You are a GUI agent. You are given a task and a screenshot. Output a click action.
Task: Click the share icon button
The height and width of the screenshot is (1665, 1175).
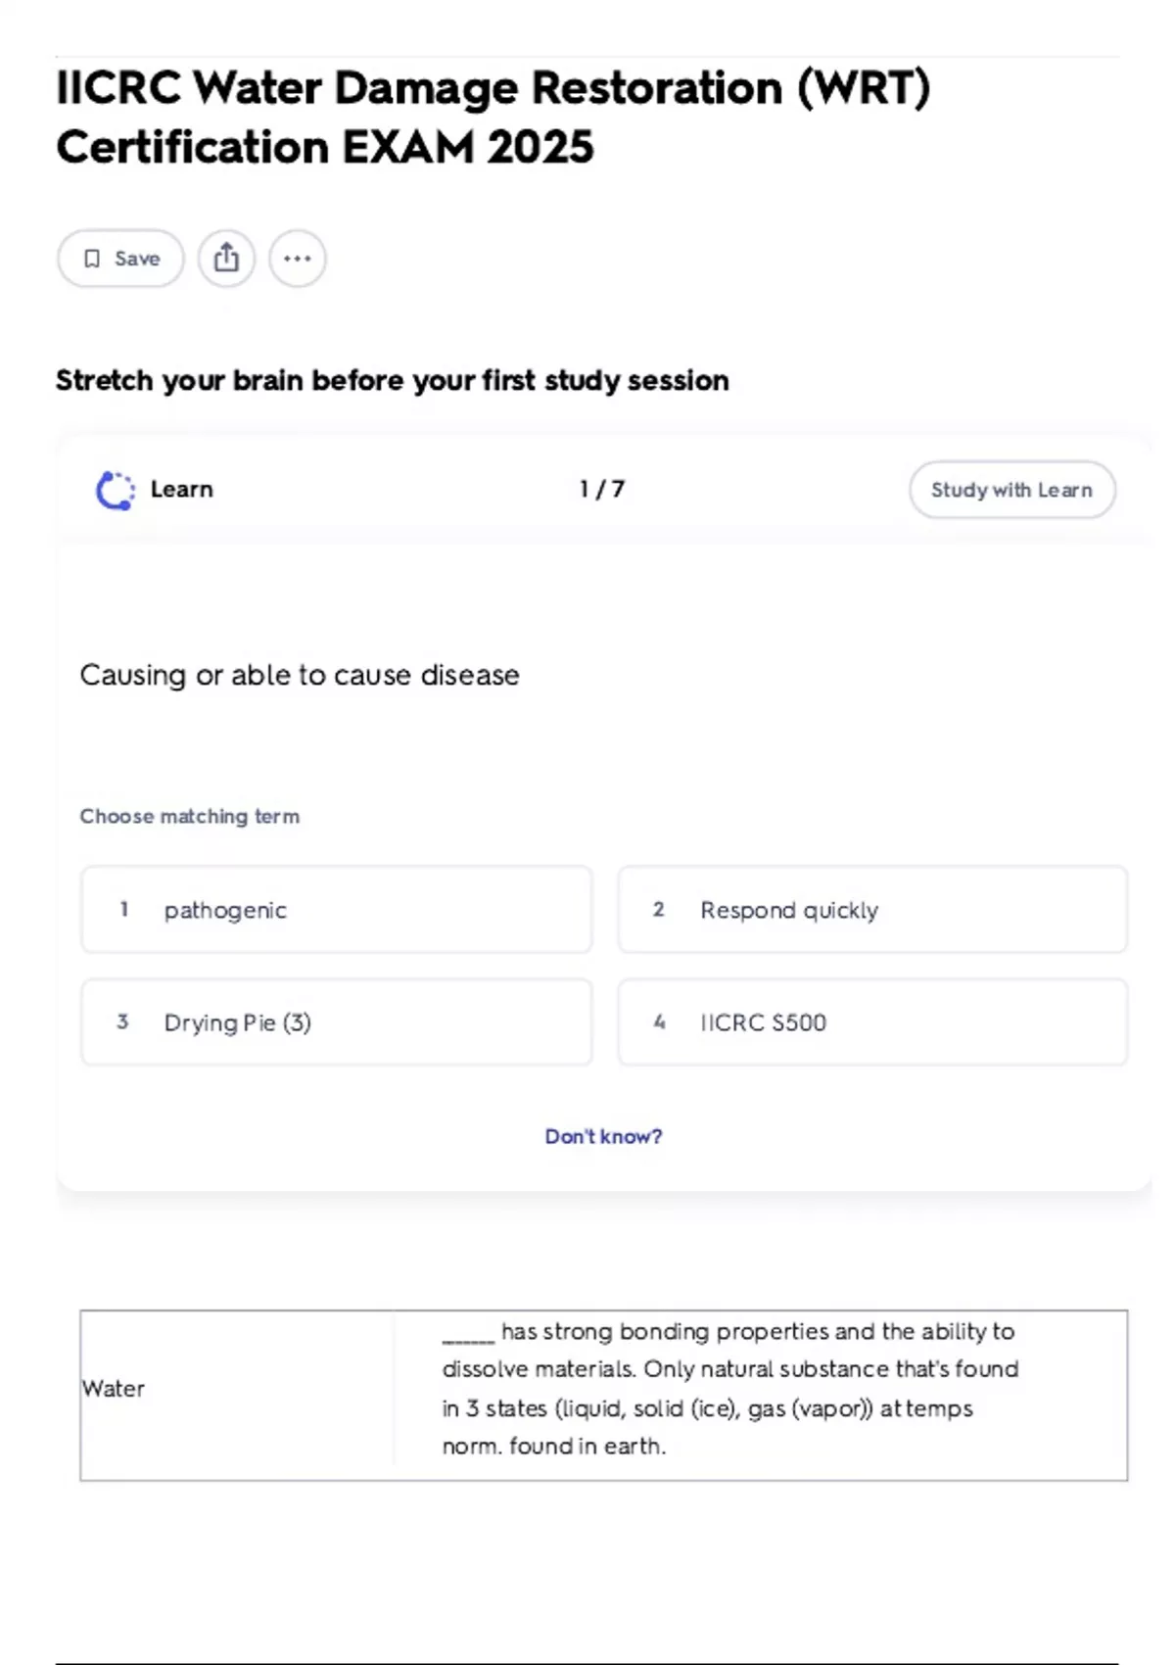point(226,259)
